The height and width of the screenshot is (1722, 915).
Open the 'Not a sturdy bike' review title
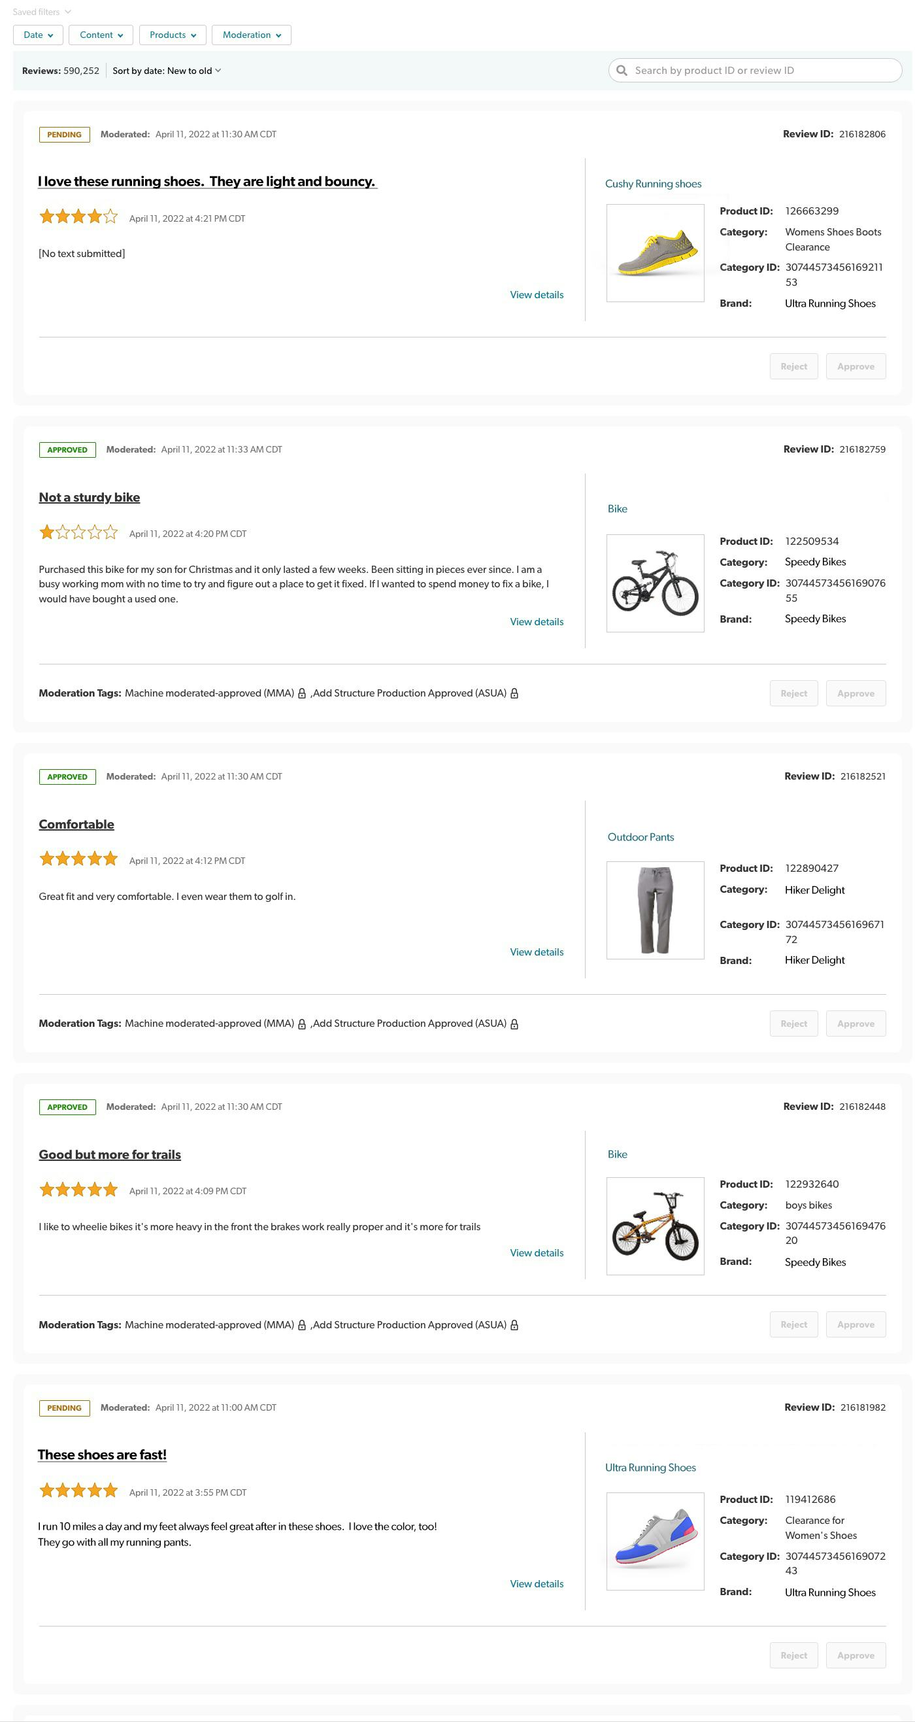click(x=90, y=497)
